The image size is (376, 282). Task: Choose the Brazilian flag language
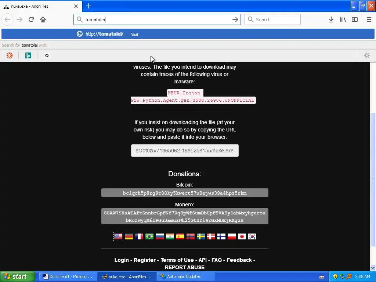point(149,236)
